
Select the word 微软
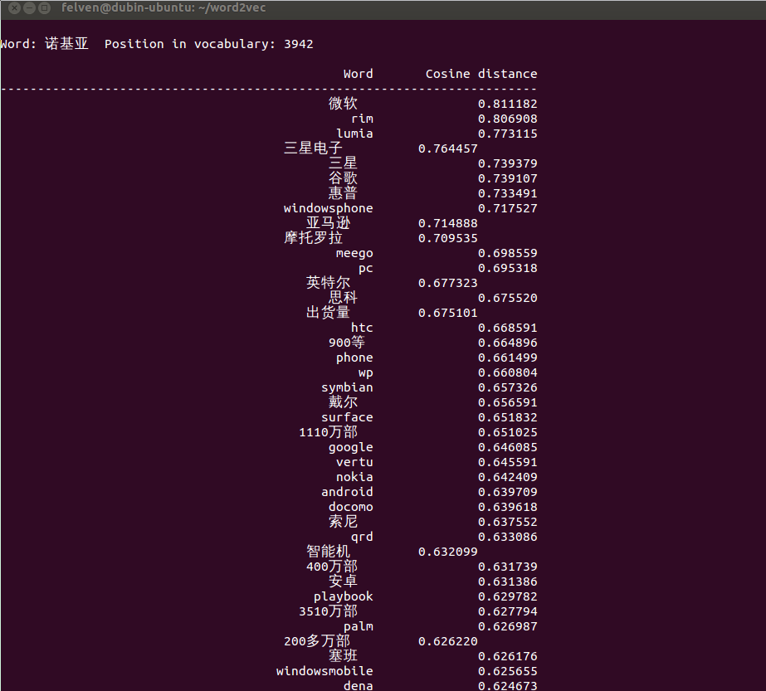coord(343,103)
